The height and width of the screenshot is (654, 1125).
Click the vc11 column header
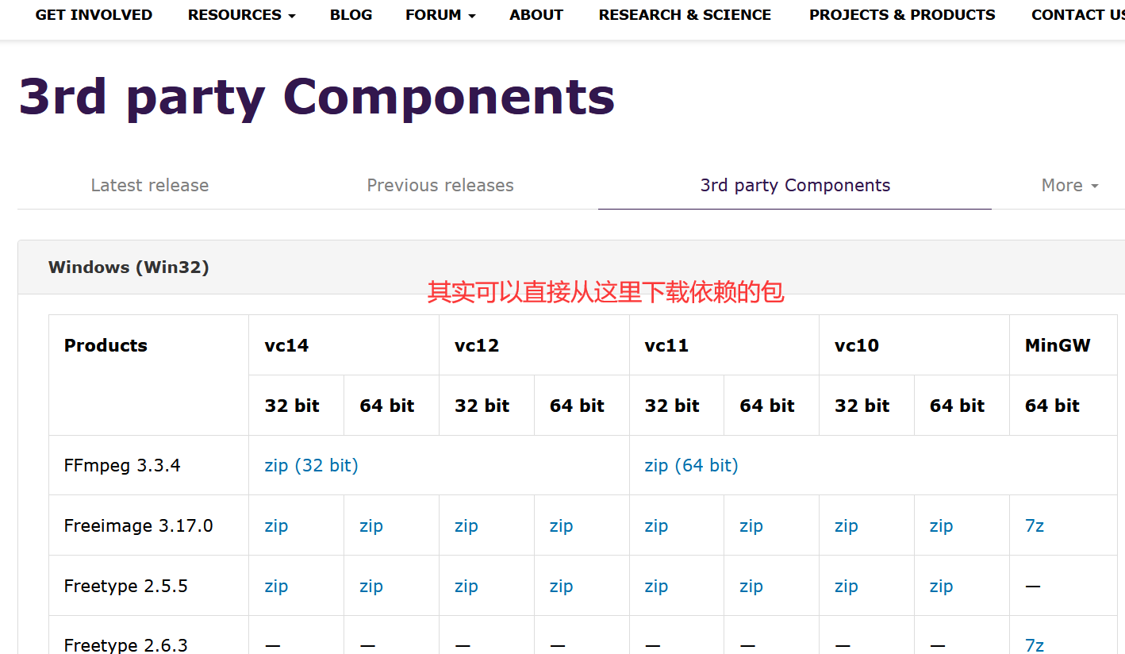[x=666, y=345]
